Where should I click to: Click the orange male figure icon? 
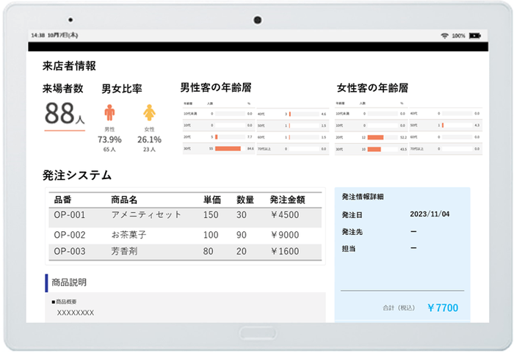(x=109, y=112)
